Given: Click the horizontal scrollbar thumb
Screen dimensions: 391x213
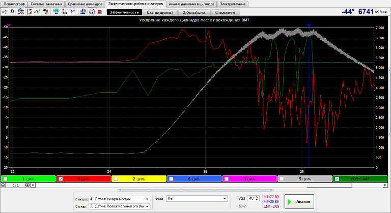Looking at the screenshot, I should (329, 185).
